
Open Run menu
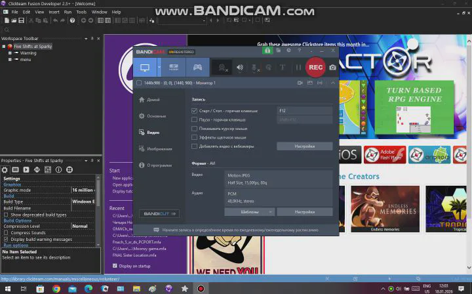[x=68, y=12]
